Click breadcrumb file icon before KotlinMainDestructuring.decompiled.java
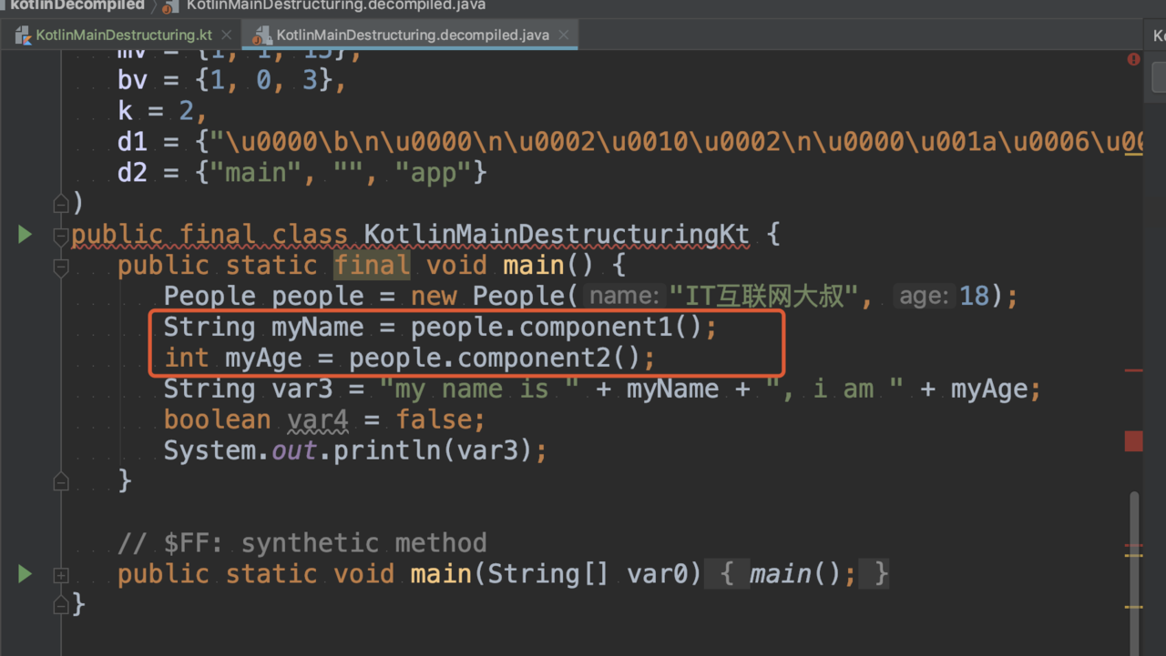This screenshot has width=1166, height=656. [169, 5]
